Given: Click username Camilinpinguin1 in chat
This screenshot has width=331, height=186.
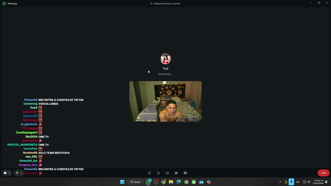Looking at the screenshot, I should [27, 133].
